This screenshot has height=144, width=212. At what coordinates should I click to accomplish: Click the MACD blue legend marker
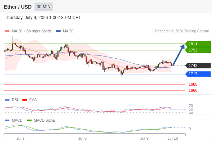(x=7, y=121)
